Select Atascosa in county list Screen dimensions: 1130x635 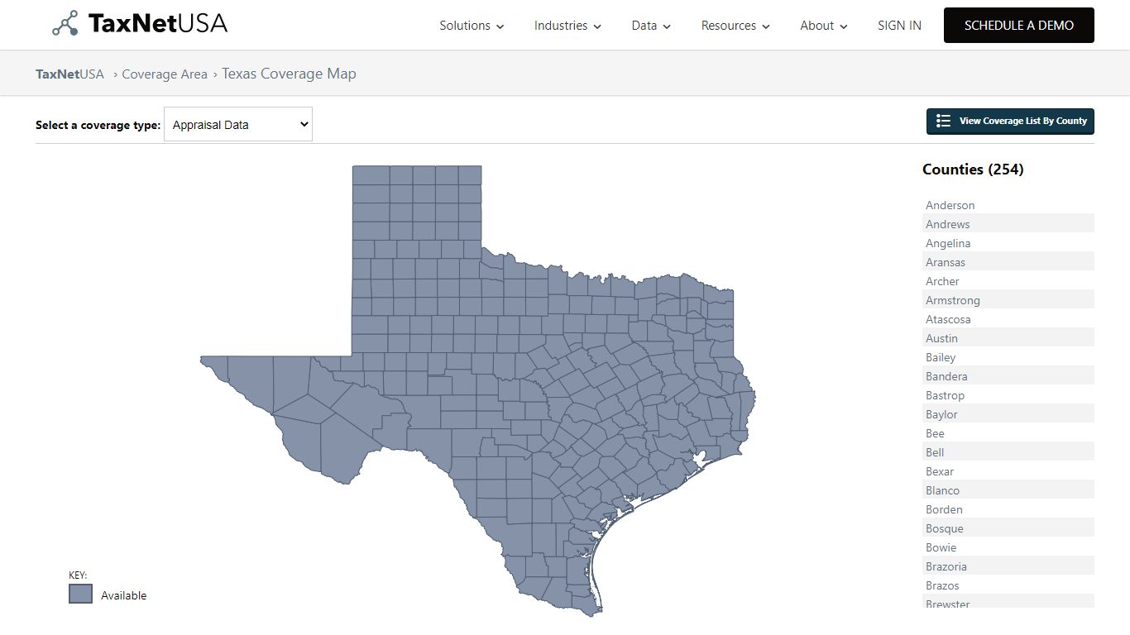pos(1008,319)
